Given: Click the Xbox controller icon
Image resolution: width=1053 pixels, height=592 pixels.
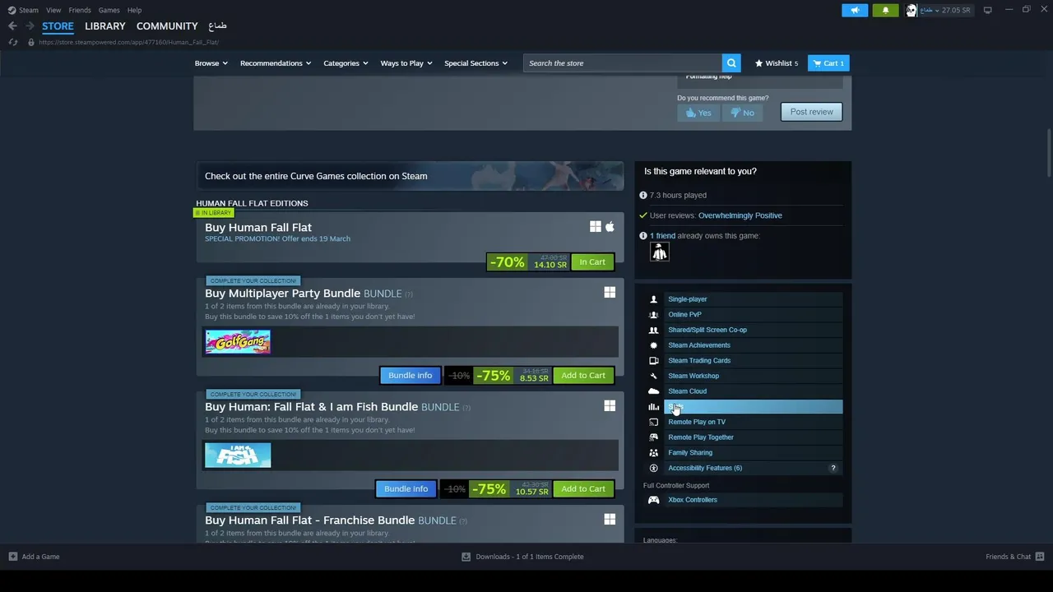Looking at the screenshot, I should click(653, 500).
